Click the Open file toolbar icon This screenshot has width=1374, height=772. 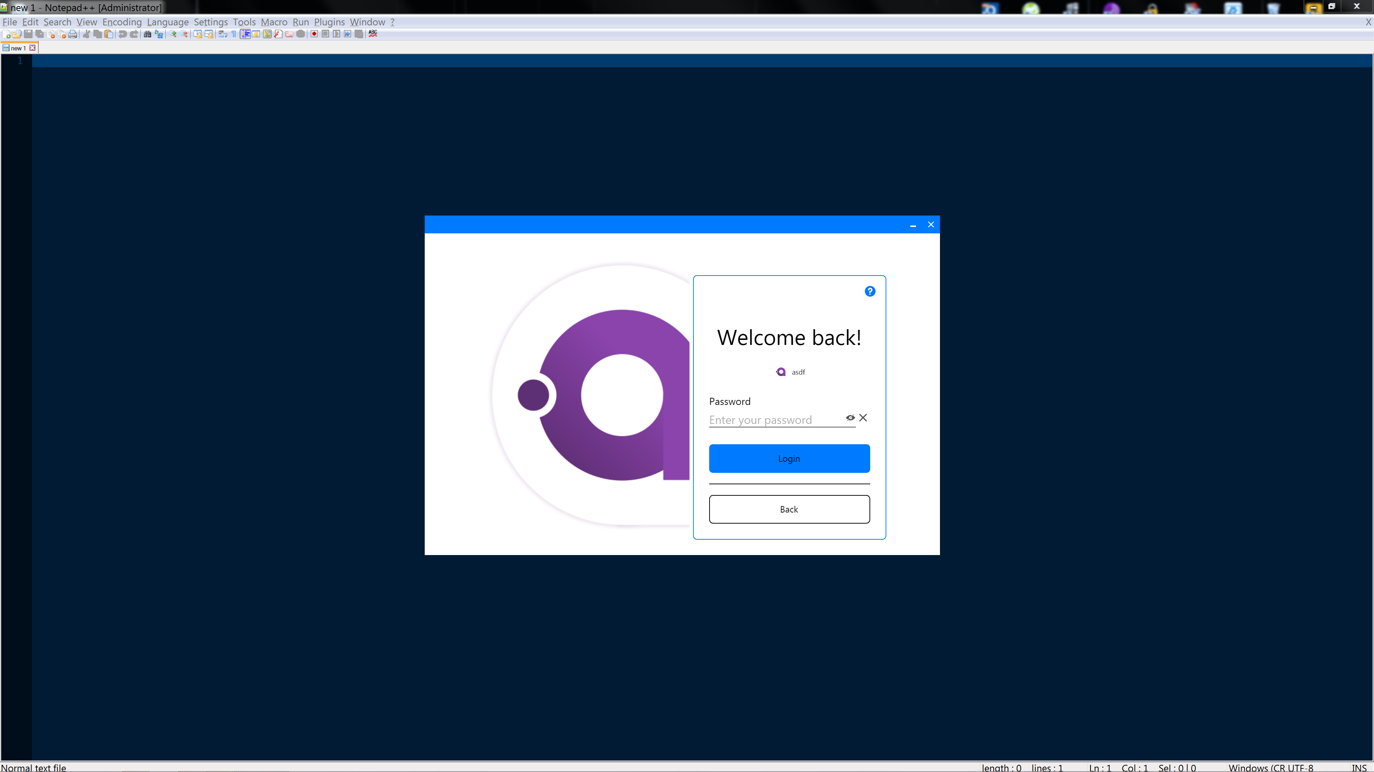17,34
